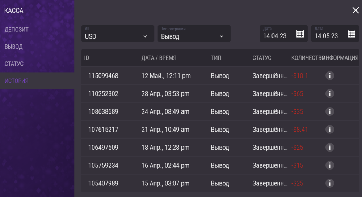This screenshot has height=197, width=362.
Task: Click the start date field 14.04.23
Action: [x=283, y=34]
